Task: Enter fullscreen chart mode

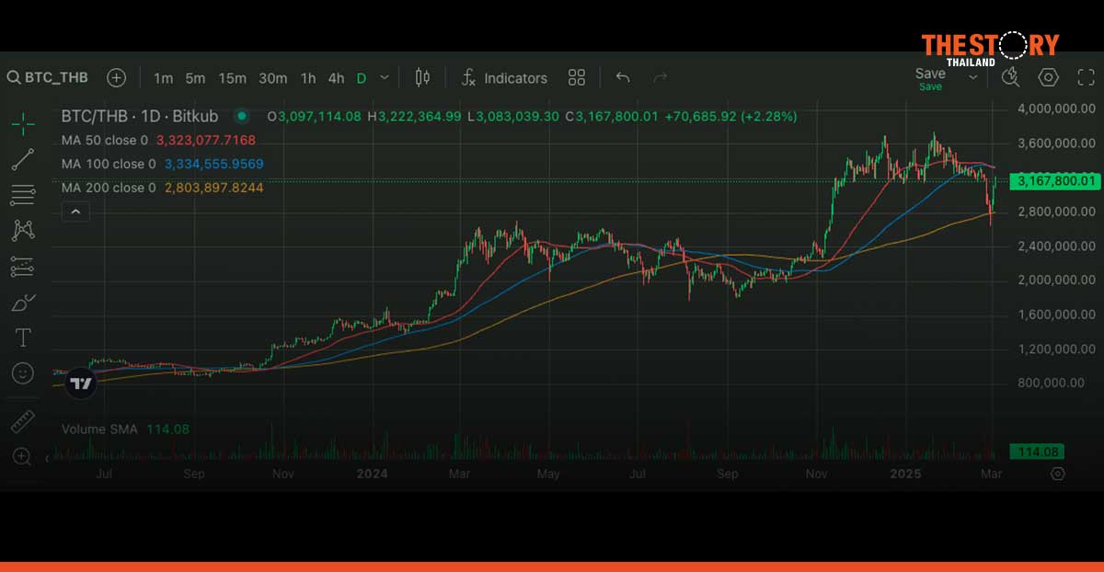Action: [x=1086, y=78]
